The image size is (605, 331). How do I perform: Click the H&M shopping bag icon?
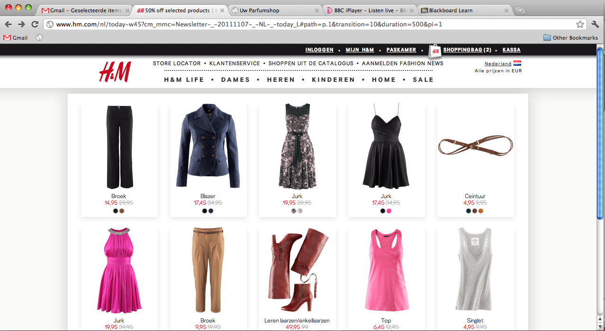[x=435, y=49]
